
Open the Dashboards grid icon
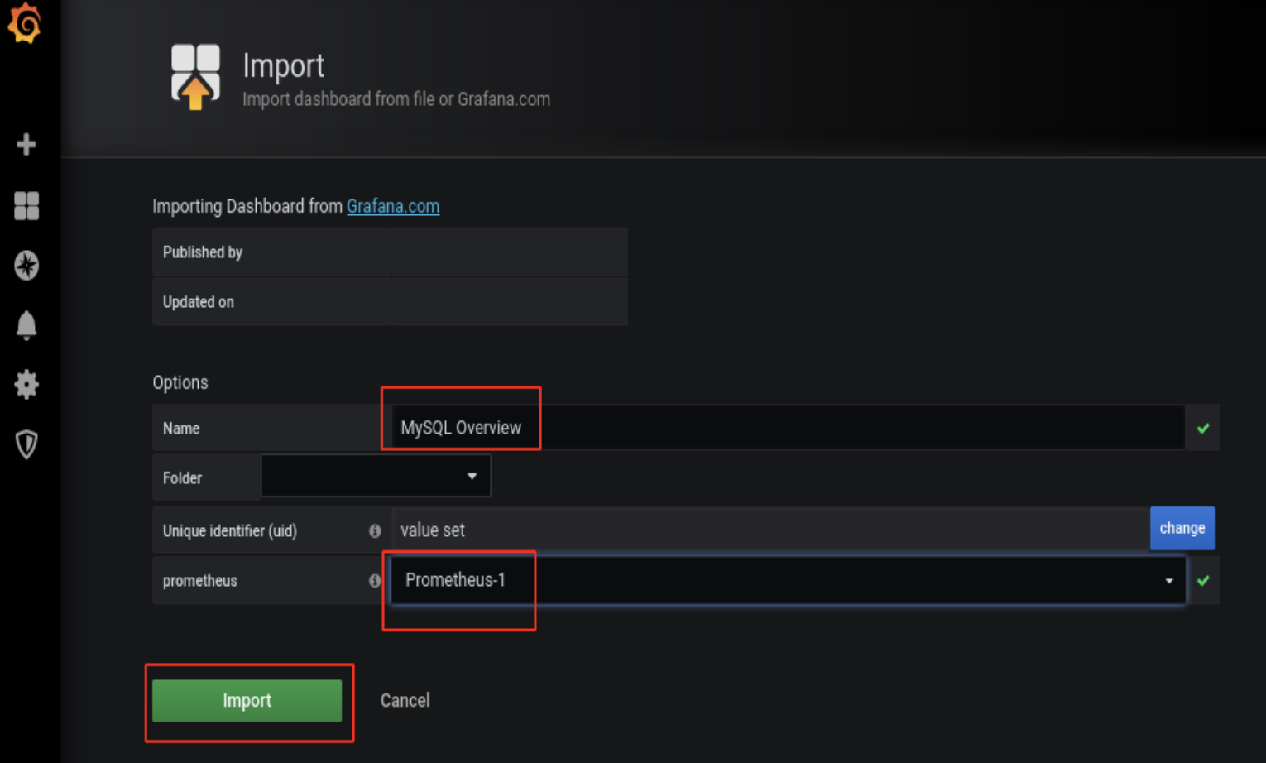pyautogui.click(x=26, y=205)
